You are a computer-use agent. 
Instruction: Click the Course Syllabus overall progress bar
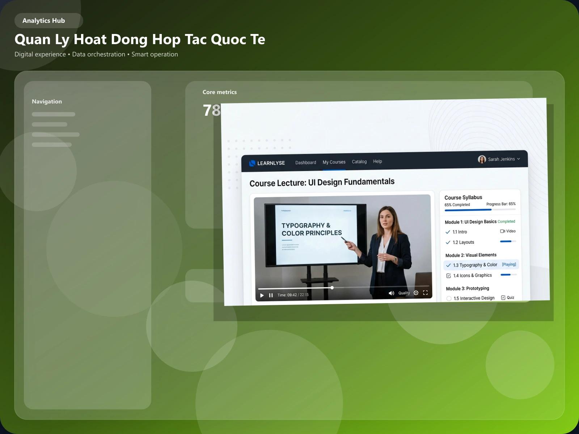tap(480, 210)
